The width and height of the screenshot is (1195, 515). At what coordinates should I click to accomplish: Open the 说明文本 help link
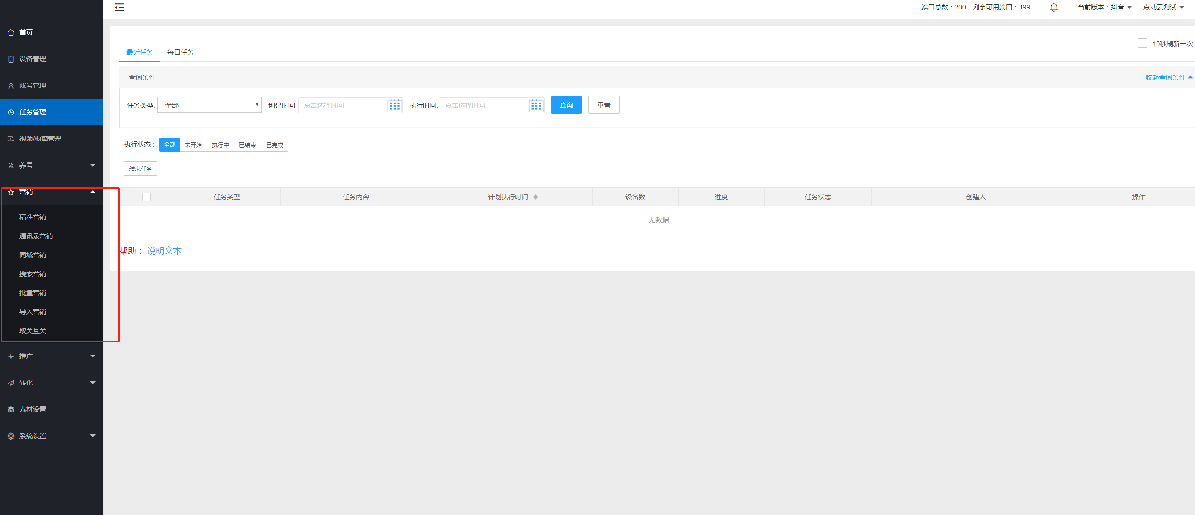(x=164, y=251)
